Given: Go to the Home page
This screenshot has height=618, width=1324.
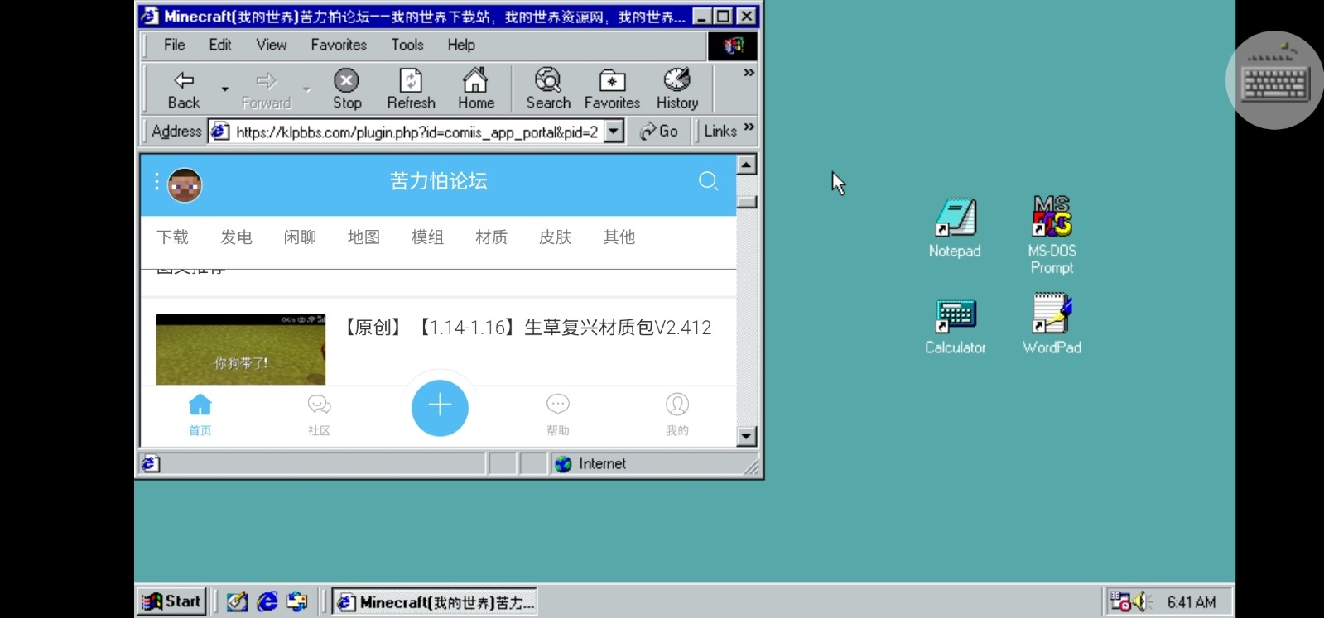Looking at the screenshot, I should click(x=476, y=89).
